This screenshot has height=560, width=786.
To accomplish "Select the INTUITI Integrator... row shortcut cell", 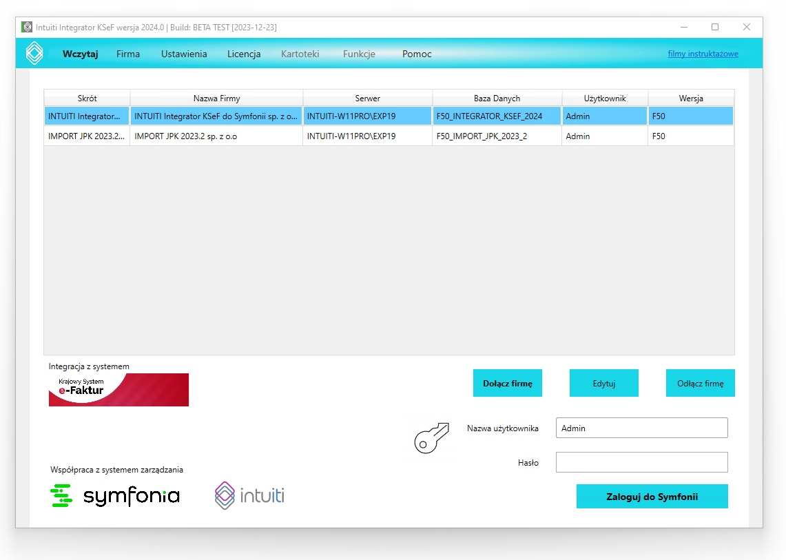I will click(x=87, y=116).
